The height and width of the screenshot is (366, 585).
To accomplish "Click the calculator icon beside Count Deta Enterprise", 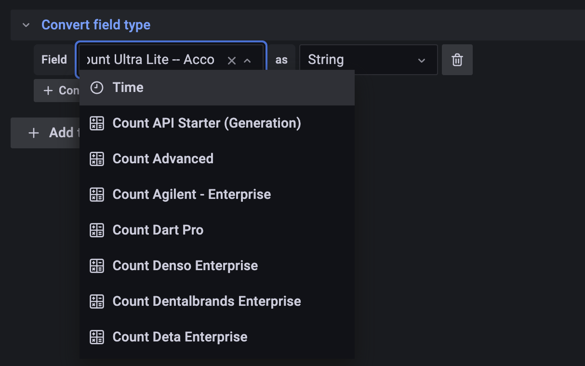I will [97, 337].
